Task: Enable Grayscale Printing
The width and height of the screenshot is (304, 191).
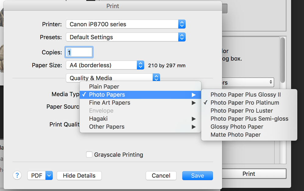Action: [x=89, y=154]
